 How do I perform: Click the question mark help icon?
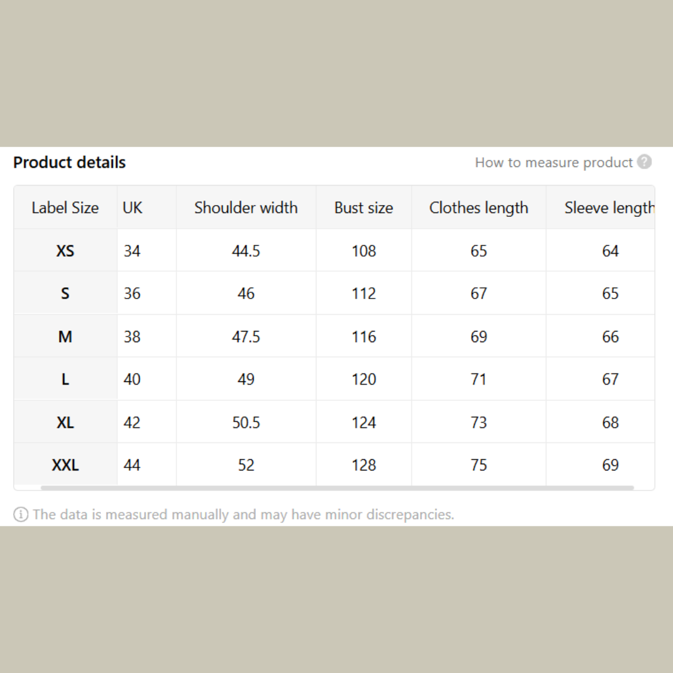click(x=645, y=162)
